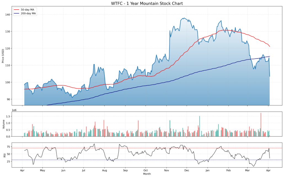Select the 130 price axis tick label
The height and width of the screenshot is (177, 284).
8,31
